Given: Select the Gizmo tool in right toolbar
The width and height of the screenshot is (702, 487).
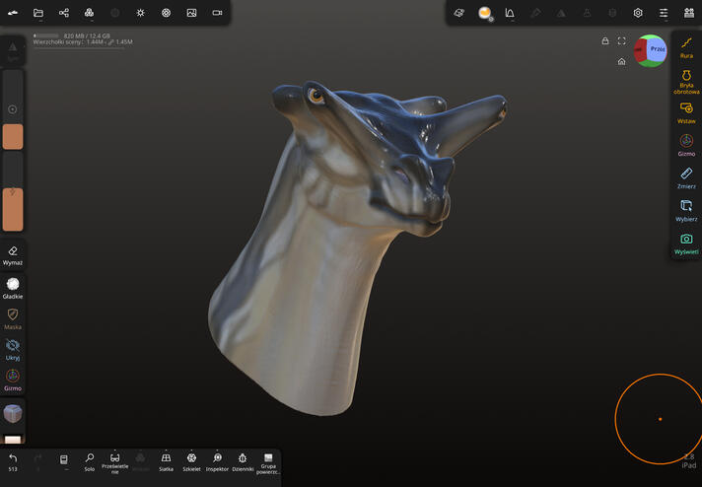Looking at the screenshot, I should click(x=686, y=146).
